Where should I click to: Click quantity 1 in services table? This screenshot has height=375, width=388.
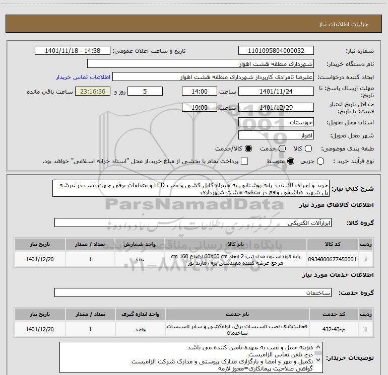click(90, 329)
